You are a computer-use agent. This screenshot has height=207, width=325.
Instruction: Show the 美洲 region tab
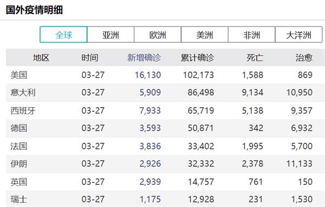click(x=205, y=35)
